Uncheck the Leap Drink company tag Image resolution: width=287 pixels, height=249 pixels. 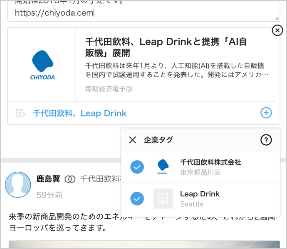(x=137, y=199)
